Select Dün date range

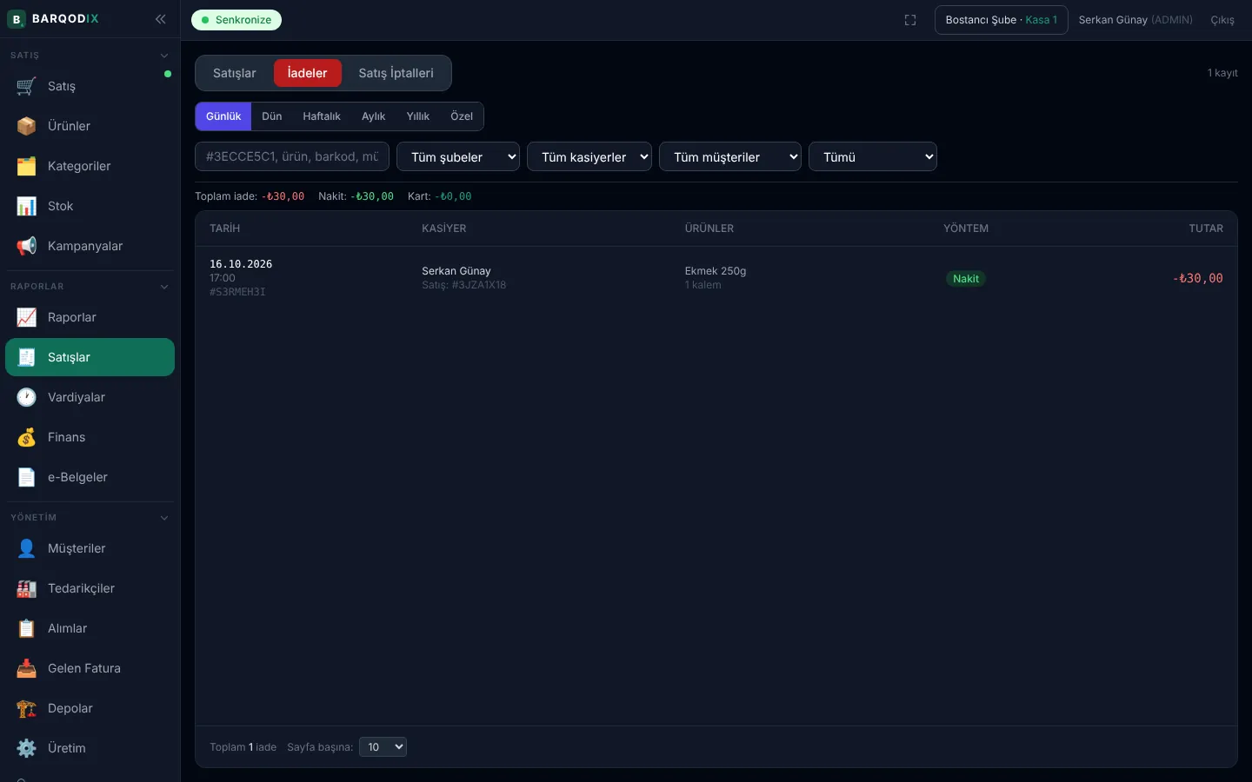click(x=272, y=116)
